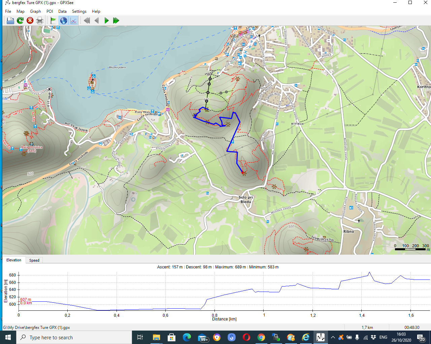Screen dimensions: 431x344
Task: Click the Open file toolbar icon
Action: pos(10,20)
